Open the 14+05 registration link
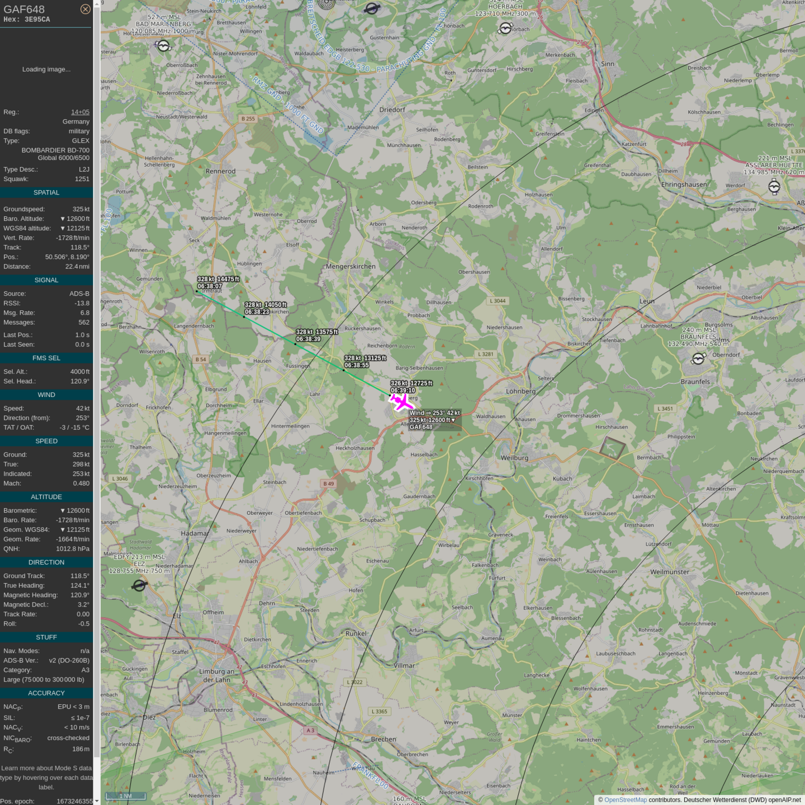Screen dimensions: 805x805 (80, 112)
